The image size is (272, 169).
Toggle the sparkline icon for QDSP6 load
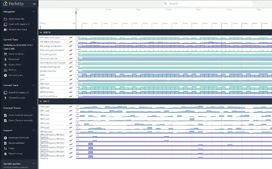[71, 88]
